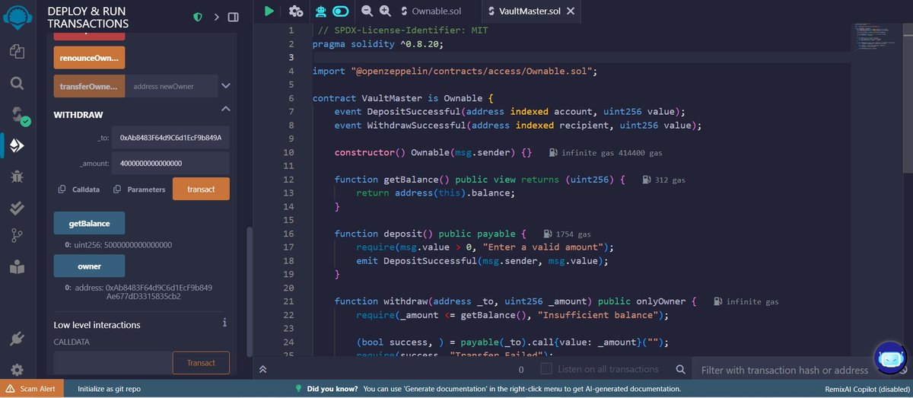Click the green play run-script button

tap(269, 11)
